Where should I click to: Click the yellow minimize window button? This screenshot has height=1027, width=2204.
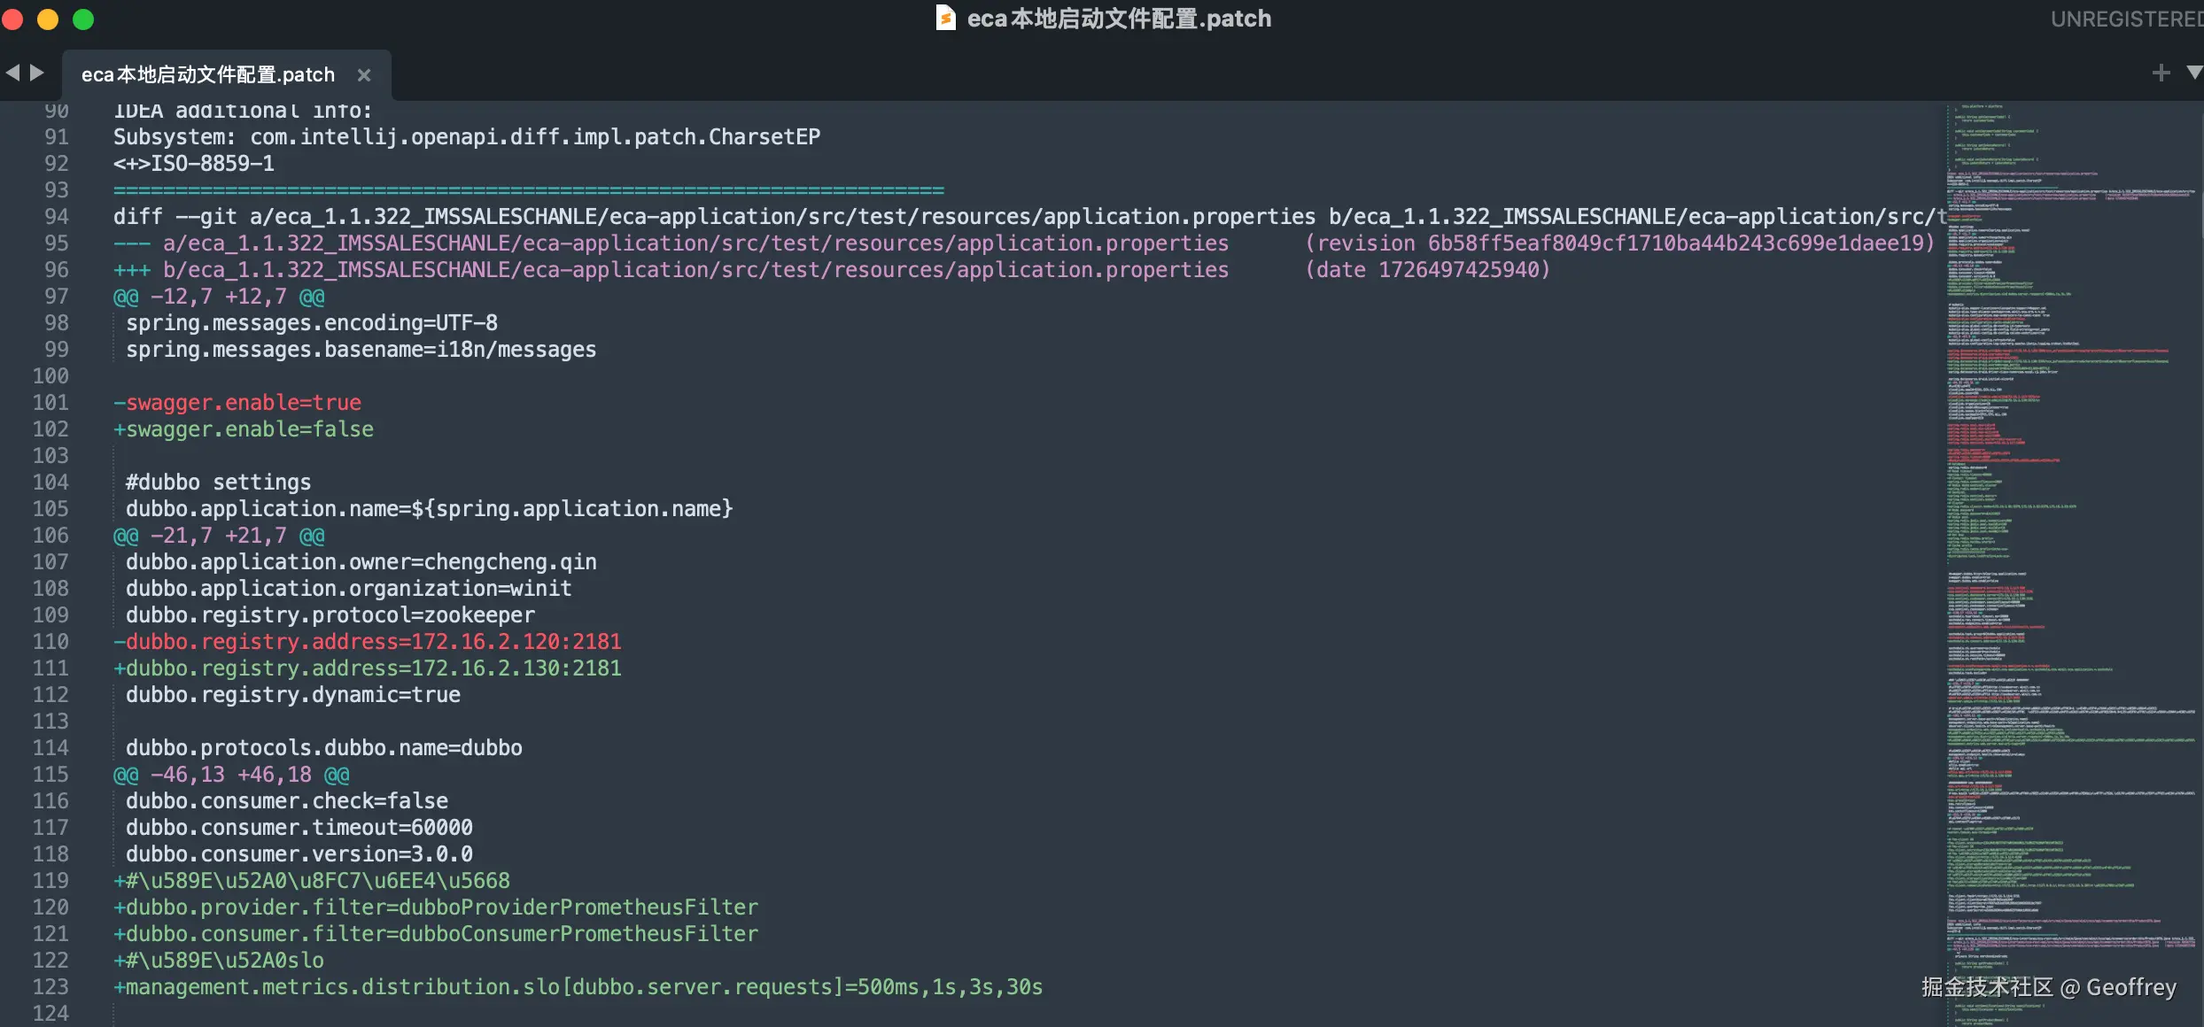[48, 19]
